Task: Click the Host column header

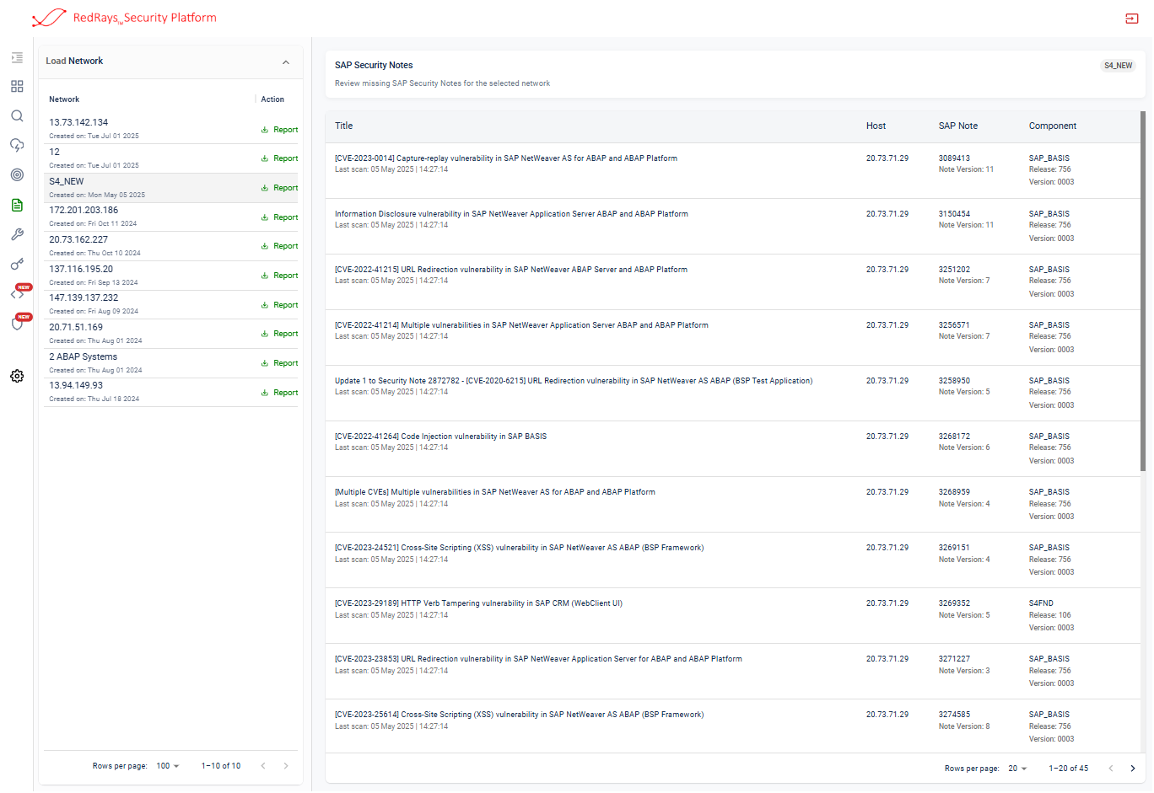Action: (876, 126)
